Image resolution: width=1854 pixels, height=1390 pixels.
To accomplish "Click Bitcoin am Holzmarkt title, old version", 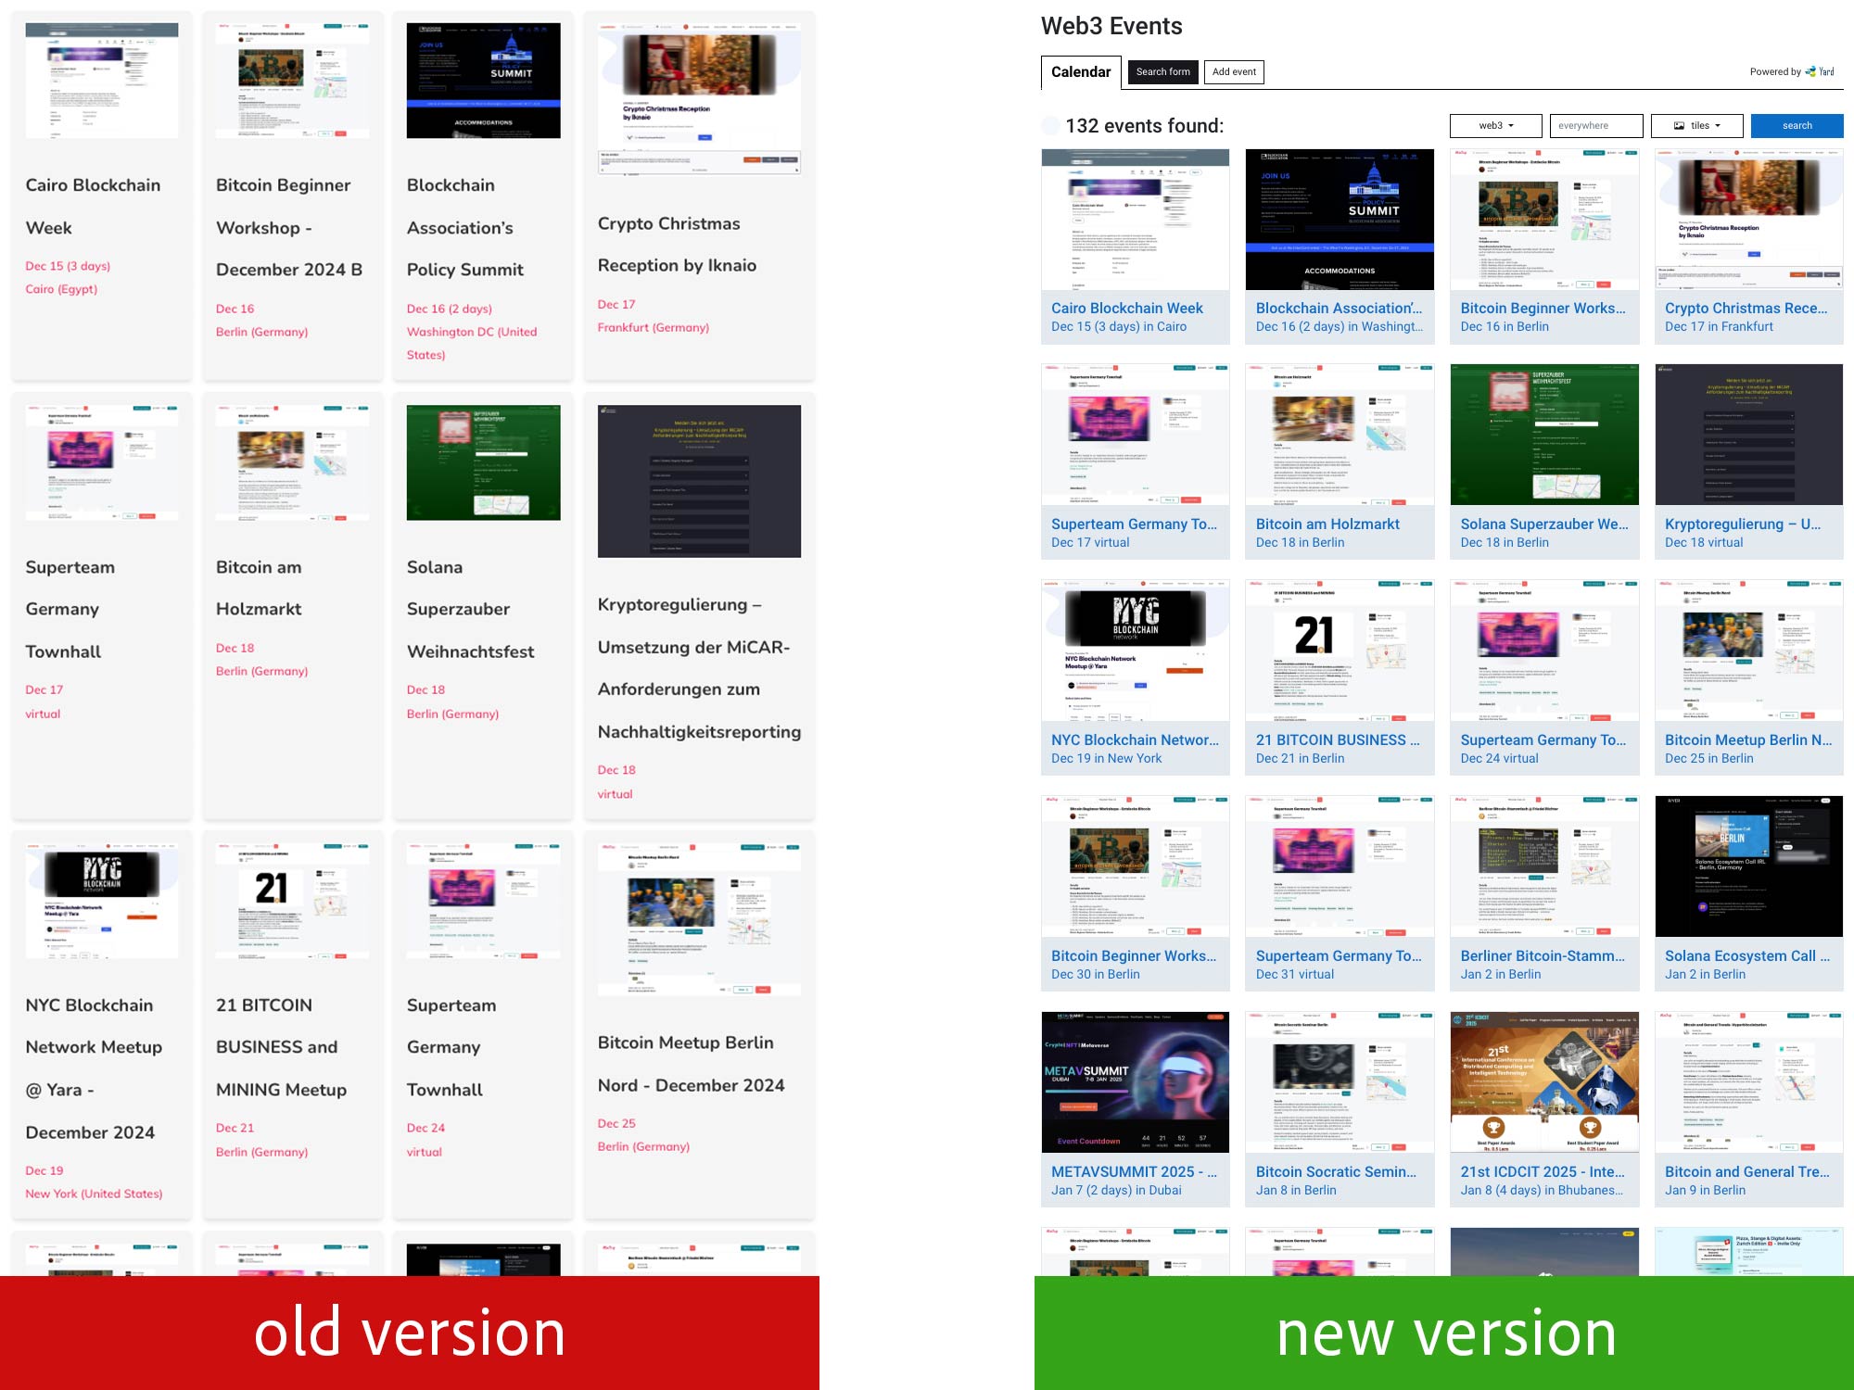I will tap(259, 588).
